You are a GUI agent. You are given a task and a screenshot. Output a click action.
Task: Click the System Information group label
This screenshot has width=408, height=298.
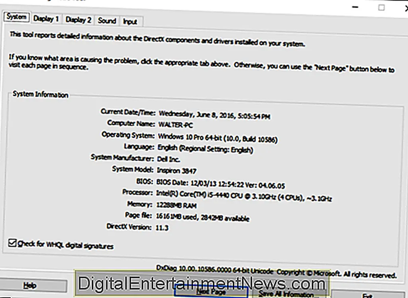[x=41, y=94]
